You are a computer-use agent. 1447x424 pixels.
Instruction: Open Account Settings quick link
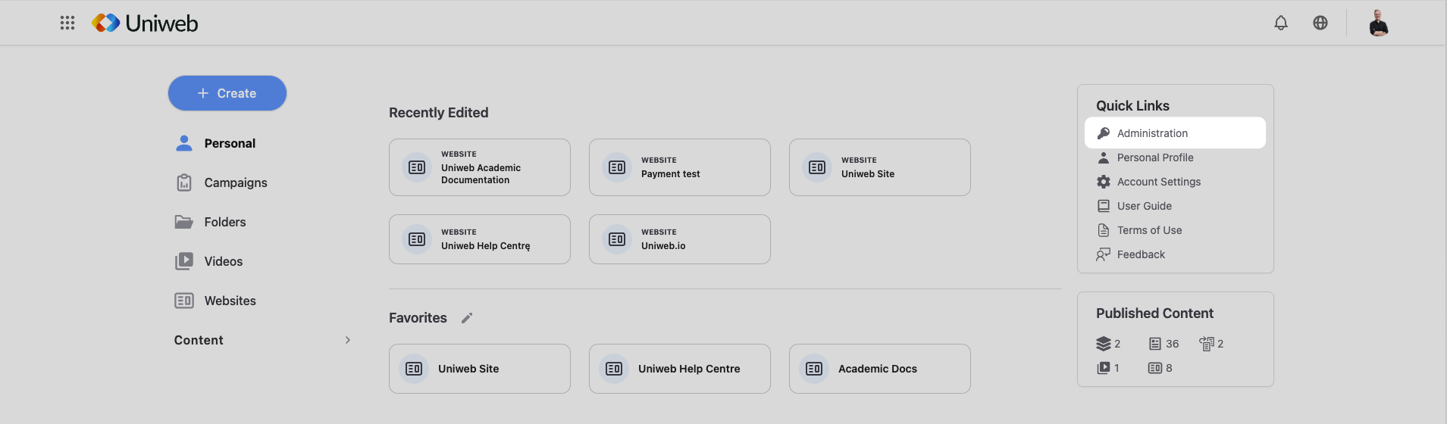[1158, 182]
